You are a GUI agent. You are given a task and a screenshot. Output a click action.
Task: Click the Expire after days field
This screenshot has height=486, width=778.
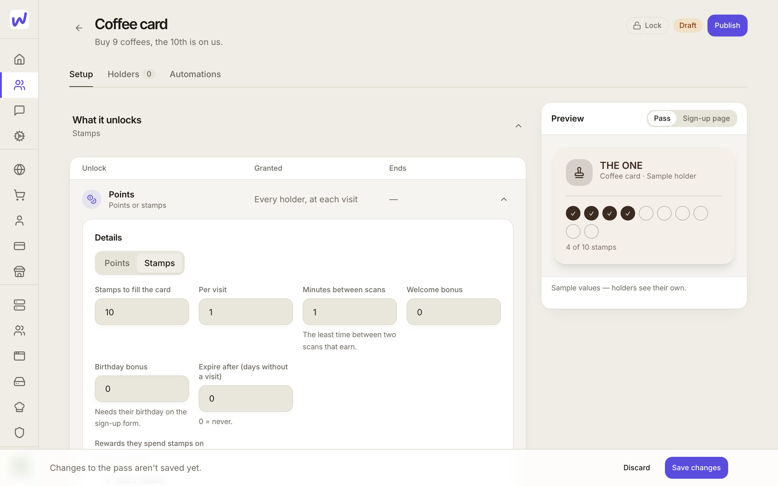[246, 399]
